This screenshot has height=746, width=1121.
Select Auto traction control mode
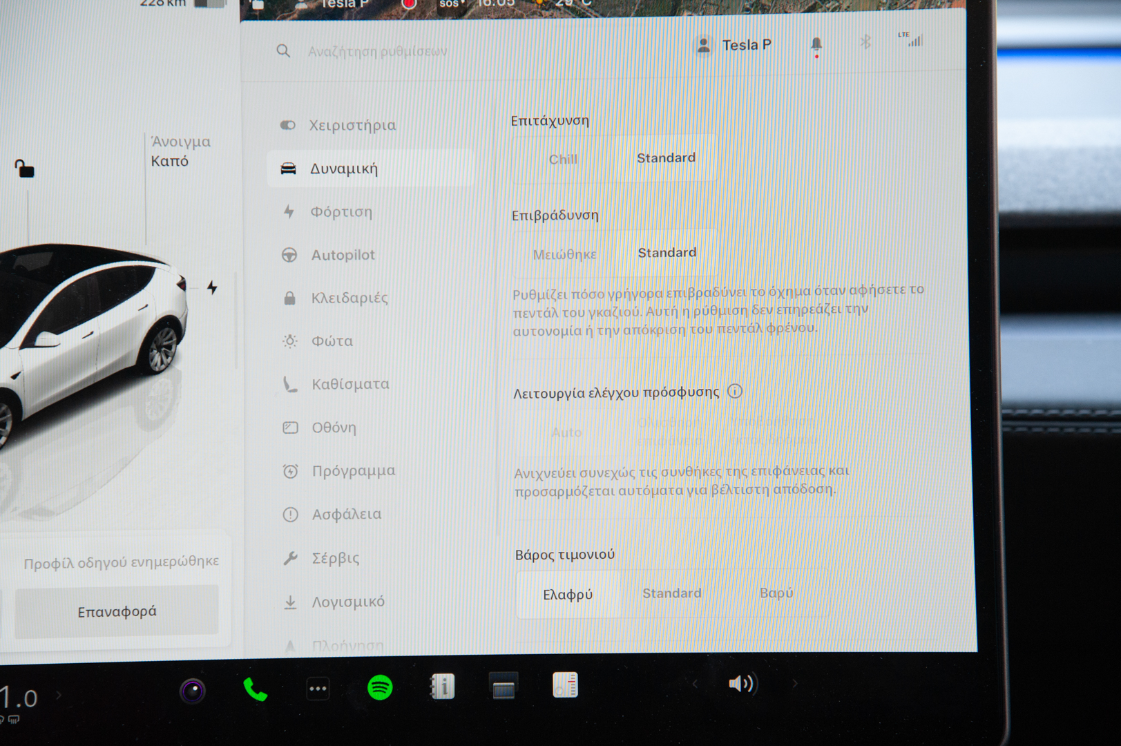pos(566,432)
